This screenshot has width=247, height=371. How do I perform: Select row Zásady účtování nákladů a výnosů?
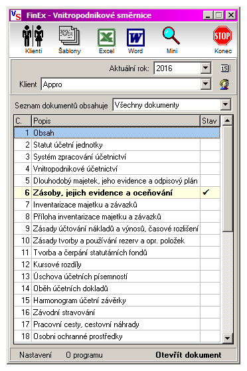click(x=117, y=229)
